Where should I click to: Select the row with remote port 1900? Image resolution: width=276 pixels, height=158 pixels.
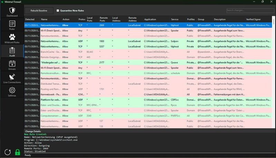pos(148,41)
